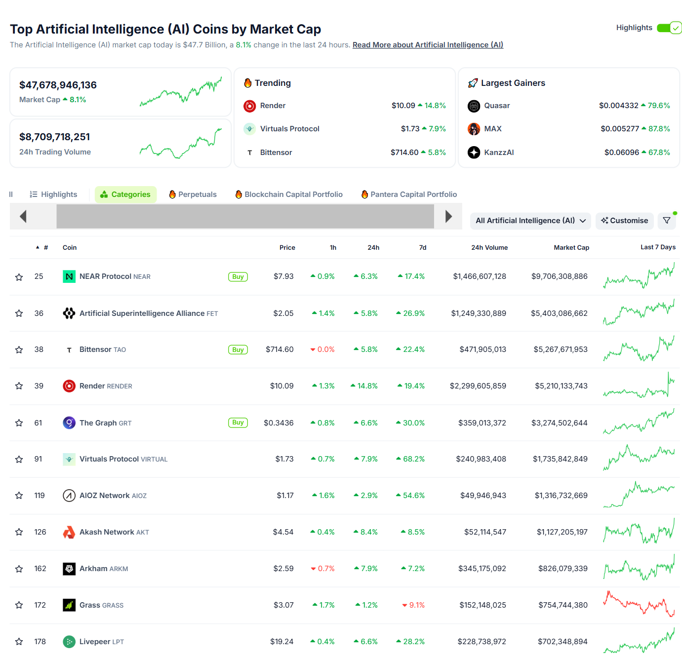Viewport: 682px width, 656px height.
Task: Sort by 24h Volume header
Action: (489, 248)
